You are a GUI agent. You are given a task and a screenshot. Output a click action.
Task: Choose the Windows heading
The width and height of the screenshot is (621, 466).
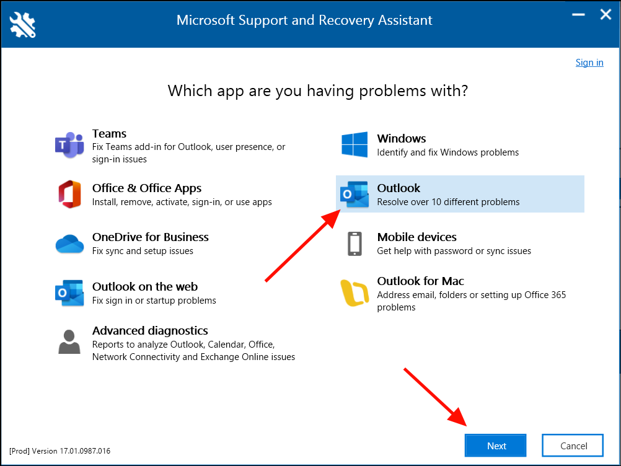(x=402, y=139)
